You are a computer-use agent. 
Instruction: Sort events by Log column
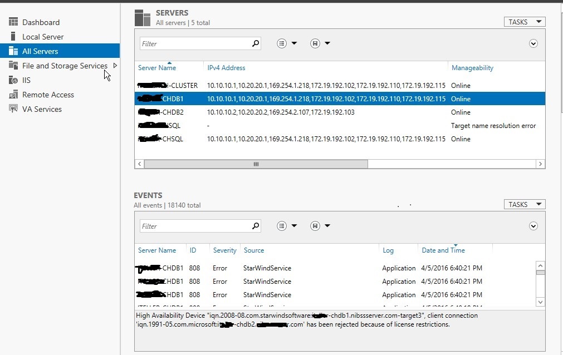pyautogui.click(x=388, y=250)
